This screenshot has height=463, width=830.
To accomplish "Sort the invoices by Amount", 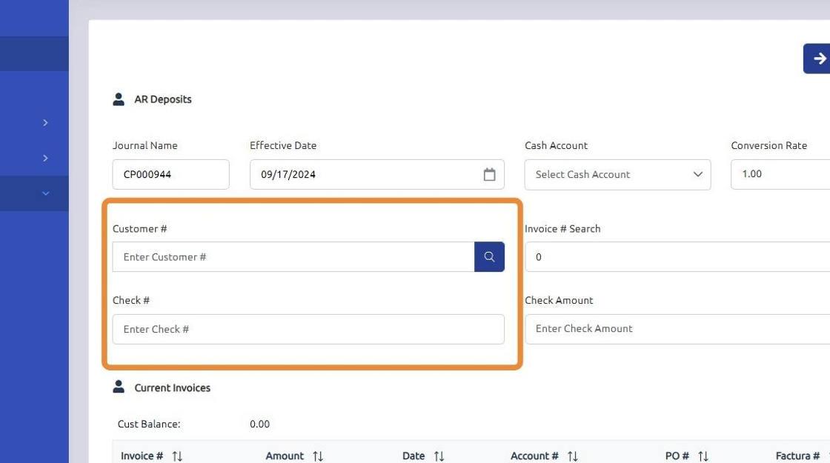I will (x=318, y=456).
